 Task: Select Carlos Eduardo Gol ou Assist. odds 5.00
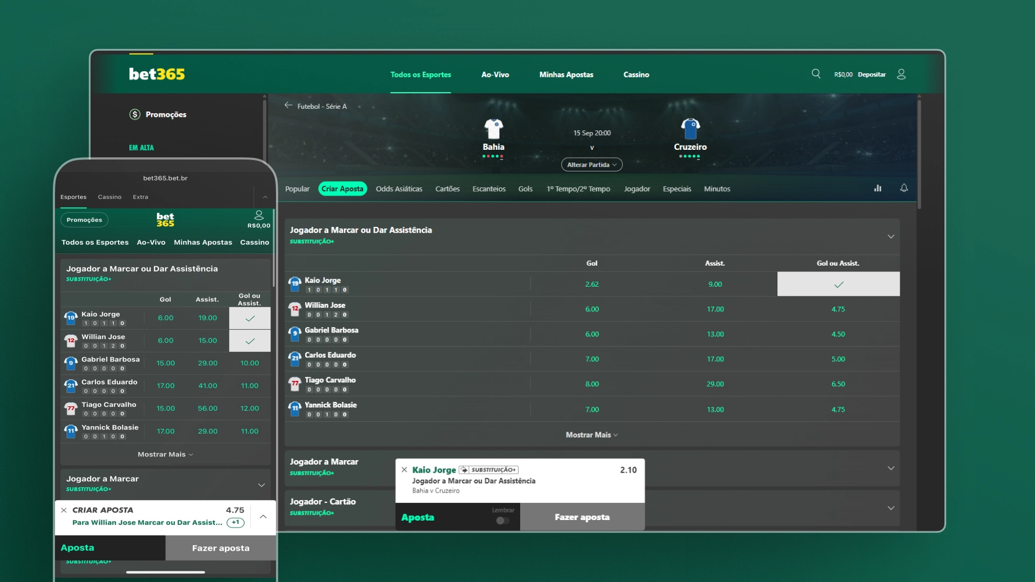(838, 359)
